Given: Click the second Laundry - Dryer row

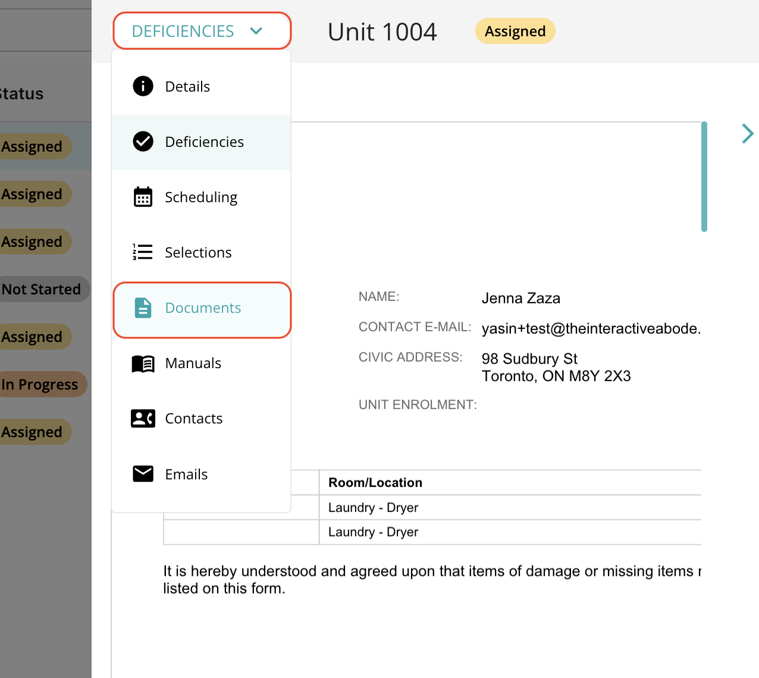Looking at the screenshot, I should [x=373, y=532].
